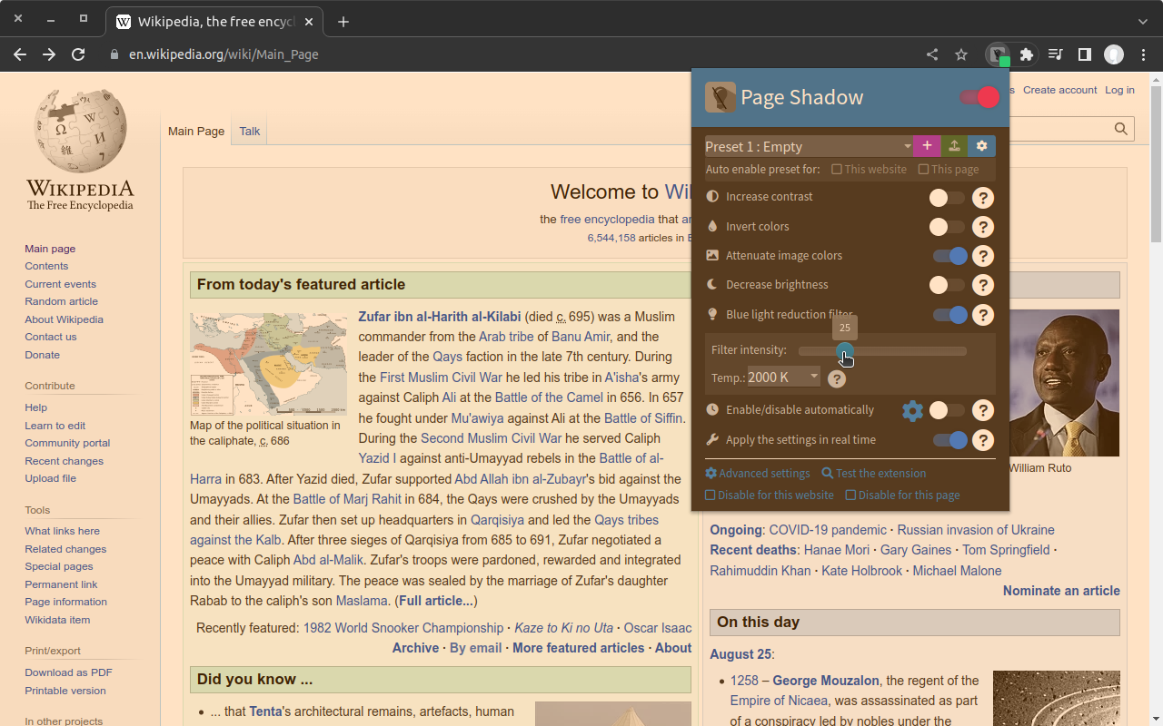Switch to the Talk tab
The height and width of the screenshot is (726, 1163).
click(x=250, y=132)
